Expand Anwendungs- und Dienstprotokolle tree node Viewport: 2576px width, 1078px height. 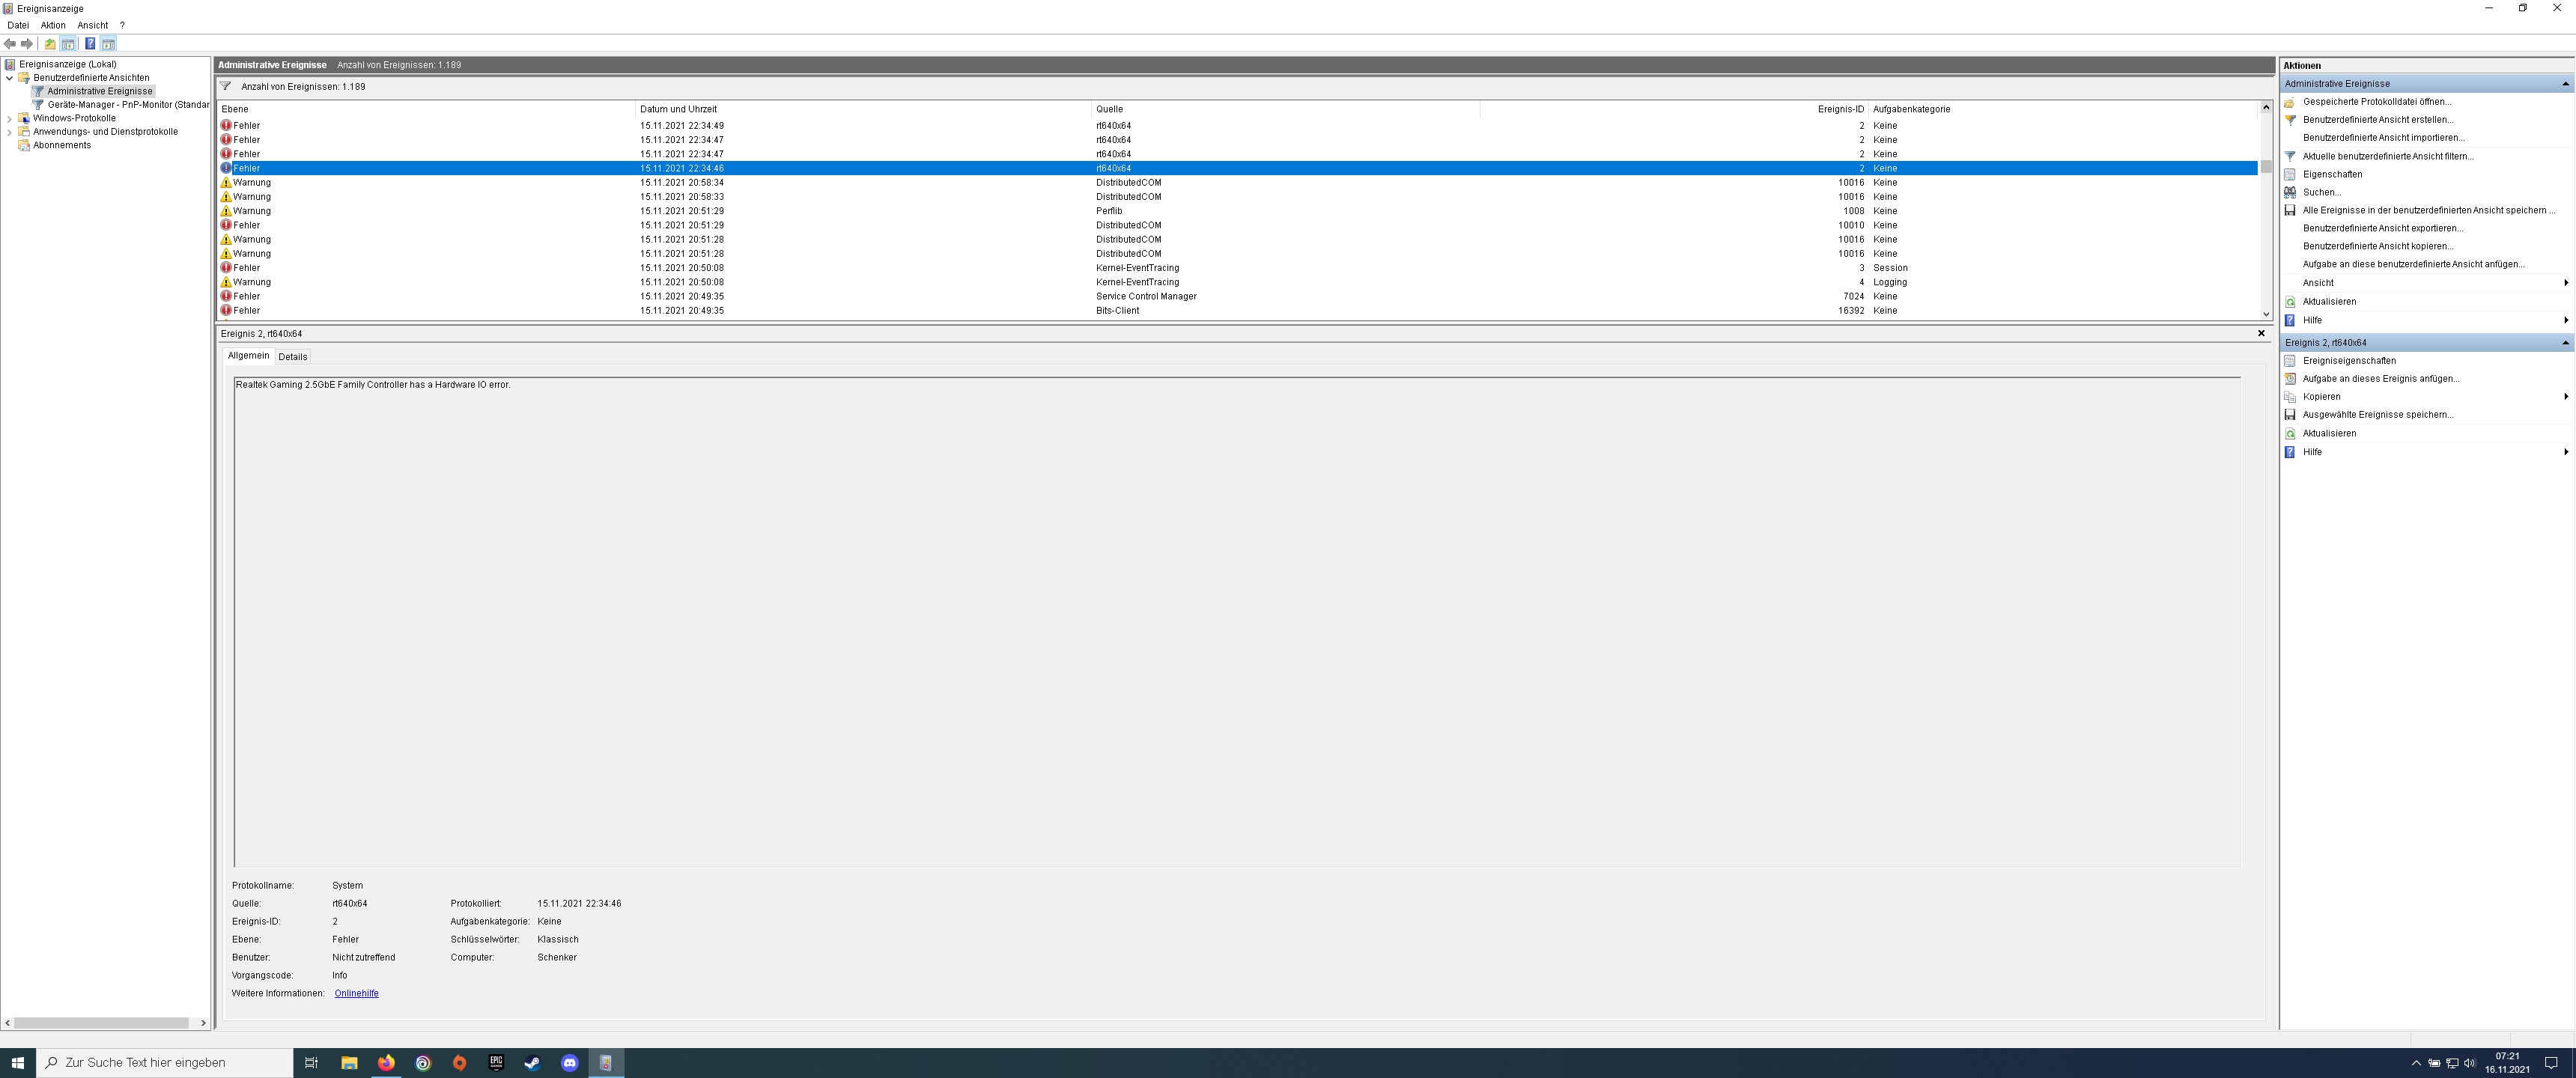tap(10, 132)
